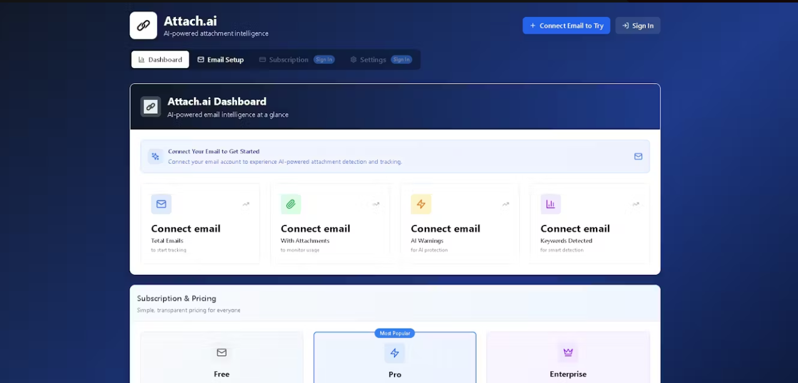Click the purple bar chart icon on the Keywords Detected card
The image size is (798, 383).
coord(551,204)
